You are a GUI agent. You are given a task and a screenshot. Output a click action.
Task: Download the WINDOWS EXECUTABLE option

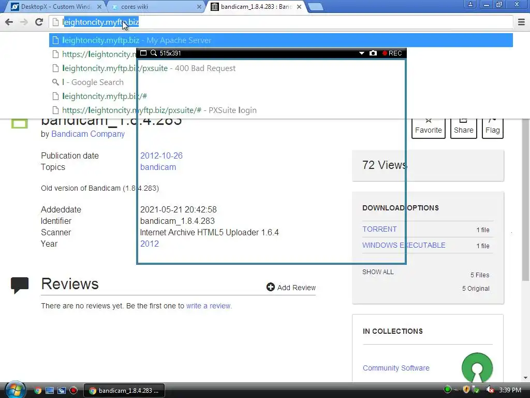pos(404,245)
